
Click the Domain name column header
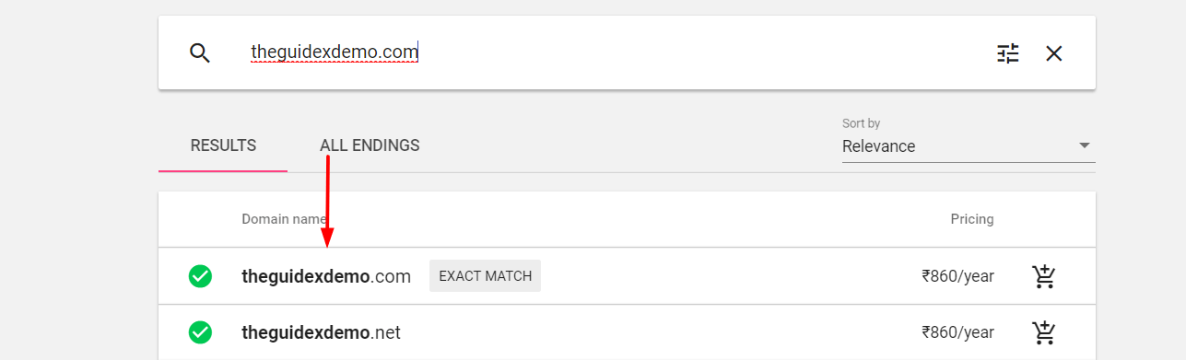[284, 219]
